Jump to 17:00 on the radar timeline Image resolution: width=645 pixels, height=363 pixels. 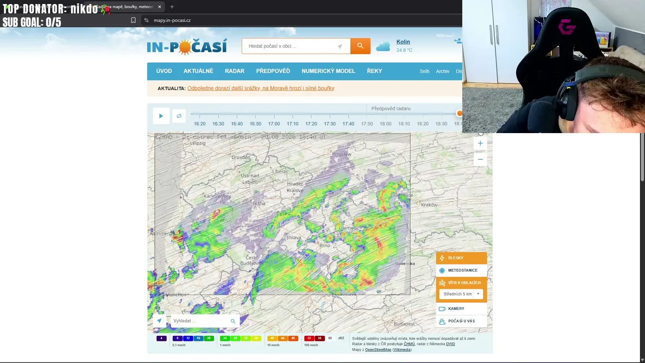(x=274, y=124)
